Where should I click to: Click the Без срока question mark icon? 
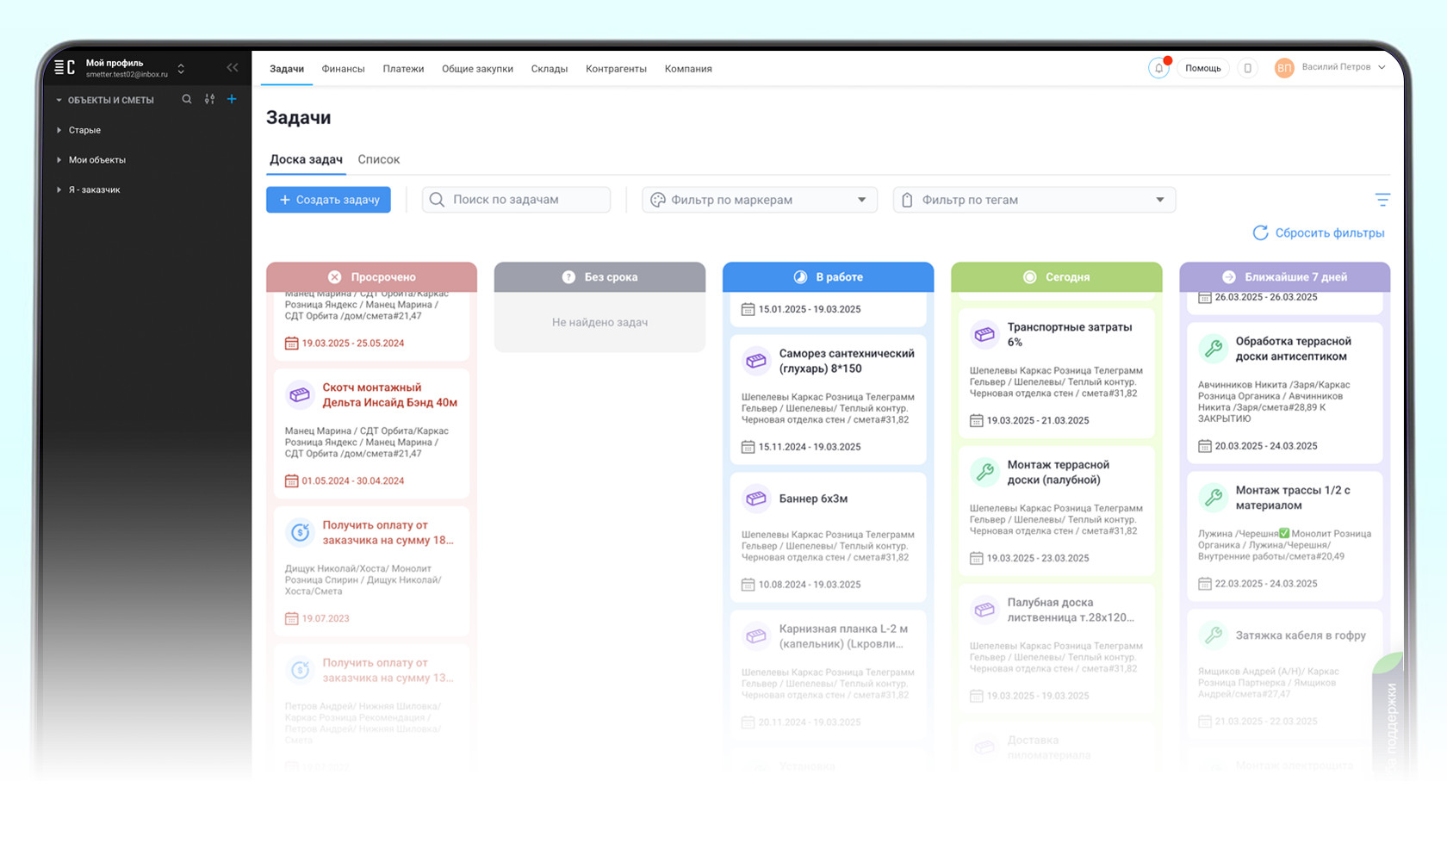point(568,277)
